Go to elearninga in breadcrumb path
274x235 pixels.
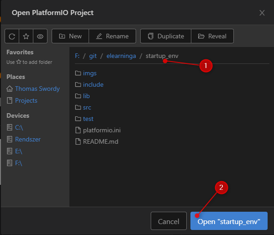pyautogui.click(x=121, y=56)
